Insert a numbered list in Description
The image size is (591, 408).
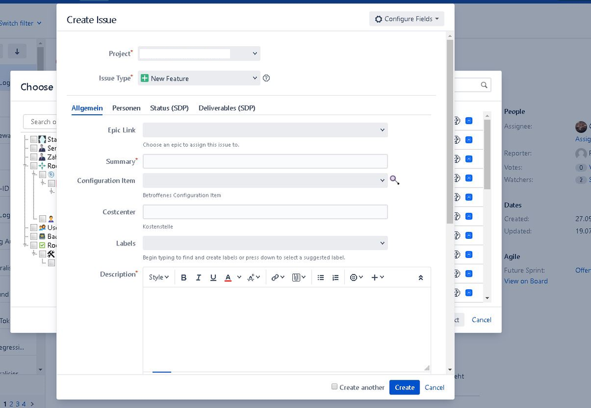pyautogui.click(x=335, y=277)
